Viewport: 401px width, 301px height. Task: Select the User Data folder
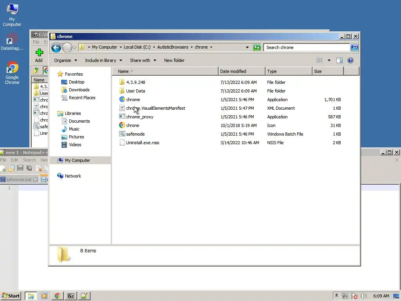click(x=135, y=91)
